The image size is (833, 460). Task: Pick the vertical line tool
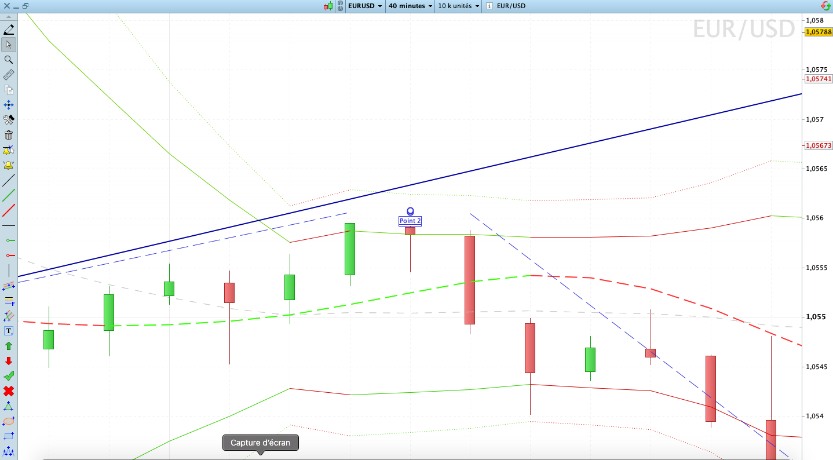pyautogui.click(x=9, y=271)
